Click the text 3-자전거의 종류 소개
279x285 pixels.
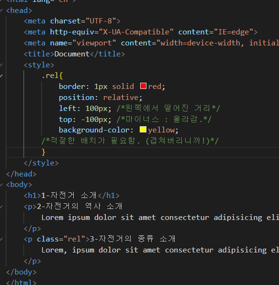[x=133, y=239]
